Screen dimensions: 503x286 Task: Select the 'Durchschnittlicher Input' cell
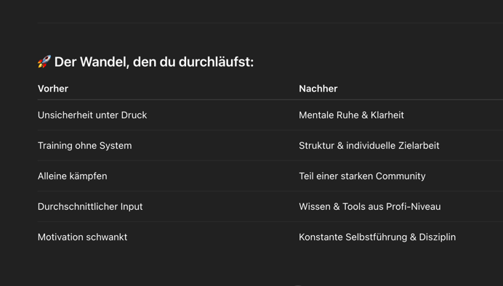coord(90,207)
